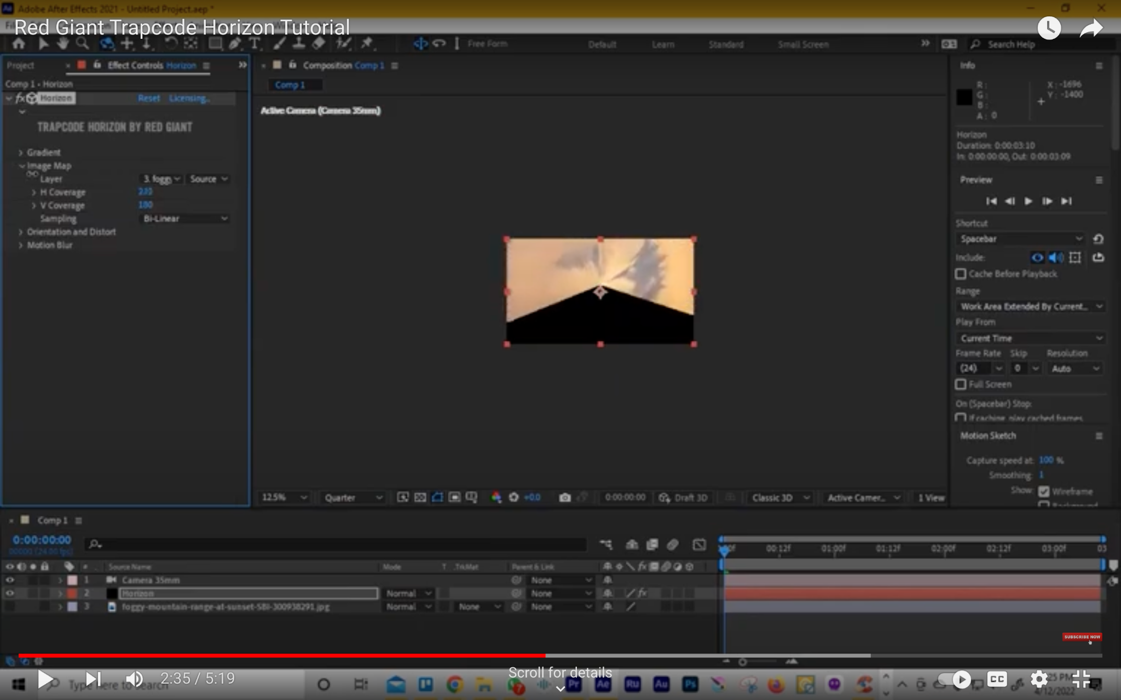Hide the Camera 35mm layer
Image resolution: width=1121 pixels, height=700 pixels.
tap(10, 580)
